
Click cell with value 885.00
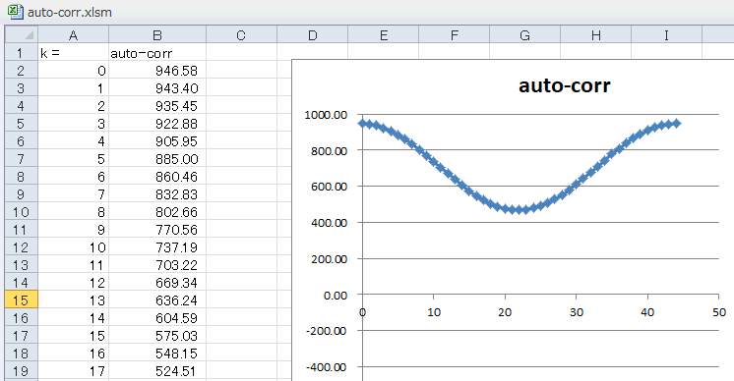[x=157, y=159]
